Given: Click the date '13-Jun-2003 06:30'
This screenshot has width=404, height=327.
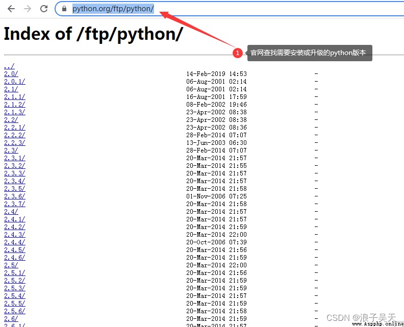Looking at the screenshot, I should coord(216,143).
